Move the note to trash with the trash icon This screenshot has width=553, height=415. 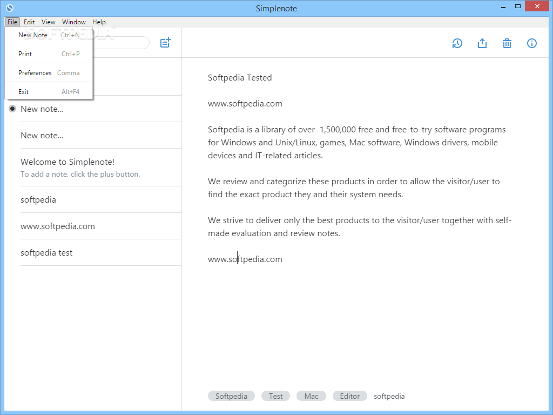[x=507, y=43]
